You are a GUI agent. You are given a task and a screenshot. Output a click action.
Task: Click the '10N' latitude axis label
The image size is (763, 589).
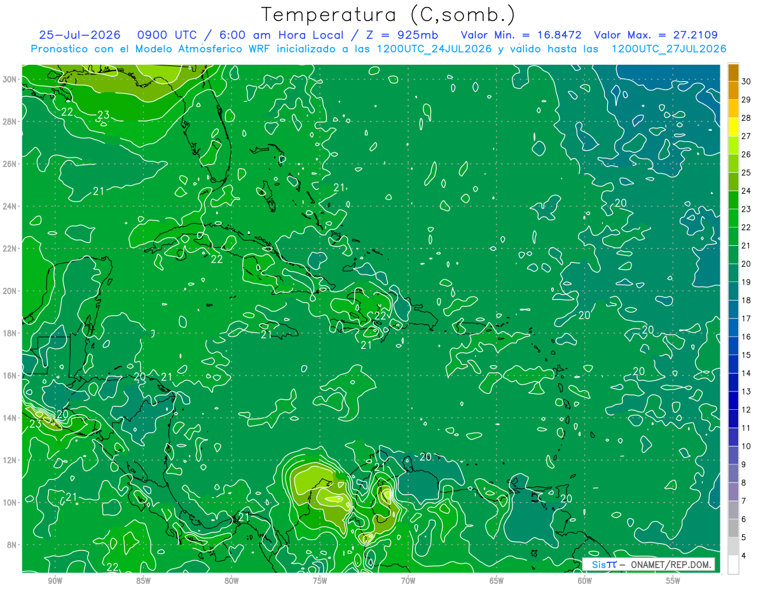click(10, 503)
